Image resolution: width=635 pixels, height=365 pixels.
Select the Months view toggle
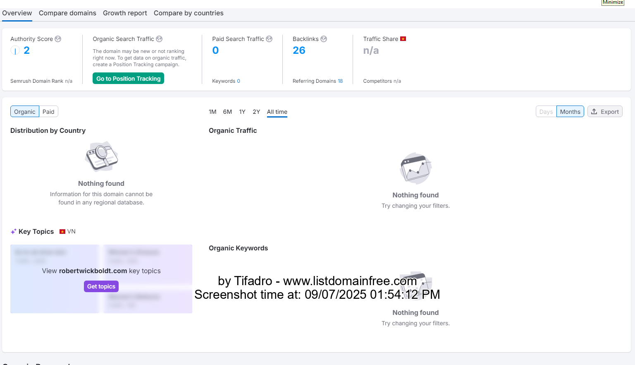tap(570, 112)
